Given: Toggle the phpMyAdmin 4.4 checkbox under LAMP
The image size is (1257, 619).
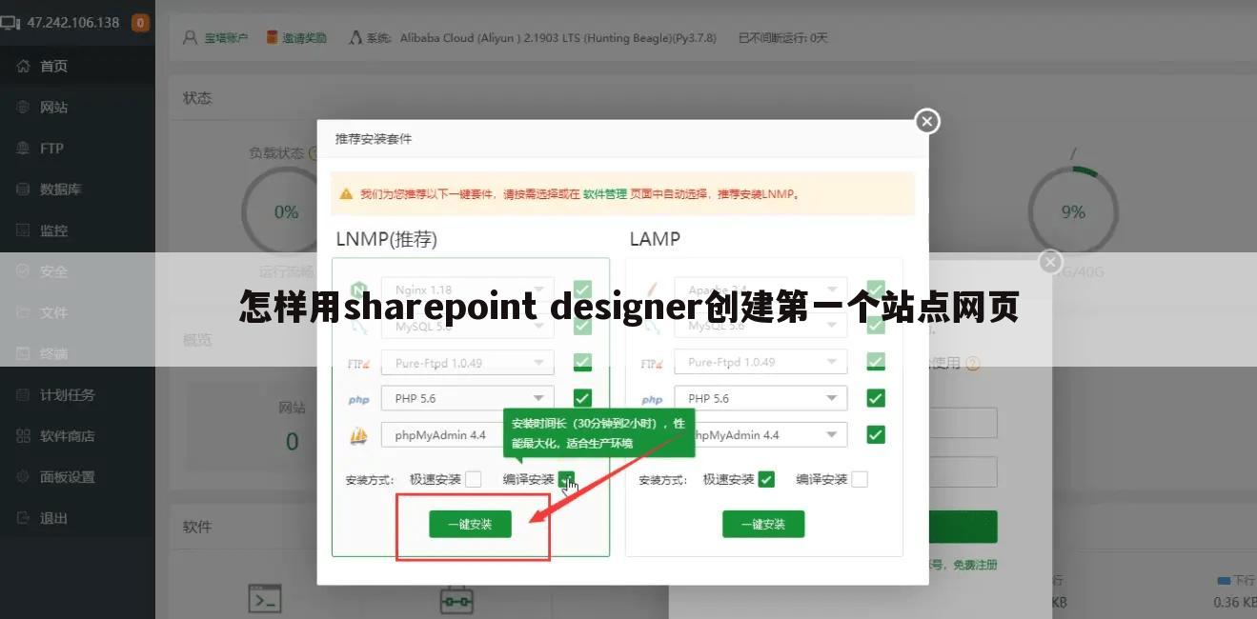Looking at the screenshot, I should pyautogui.click(x=876, y=434).
